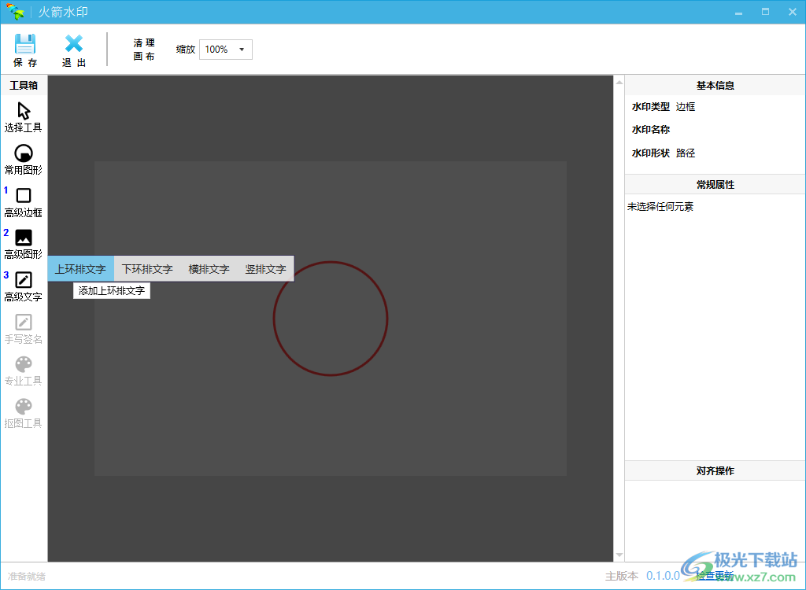
Task: Click 添加上环排文字 to add arc text
Action: click(112, 290)
